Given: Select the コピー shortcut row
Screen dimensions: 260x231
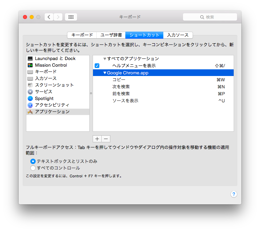Looking at the screenshot, I should coord(163,80).
